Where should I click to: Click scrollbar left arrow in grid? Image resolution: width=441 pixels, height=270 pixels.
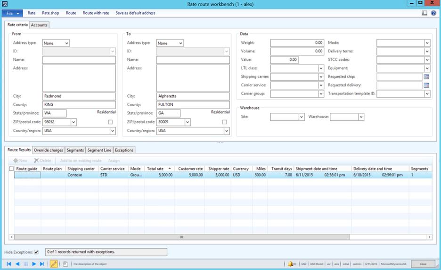[x=11, y=237]
